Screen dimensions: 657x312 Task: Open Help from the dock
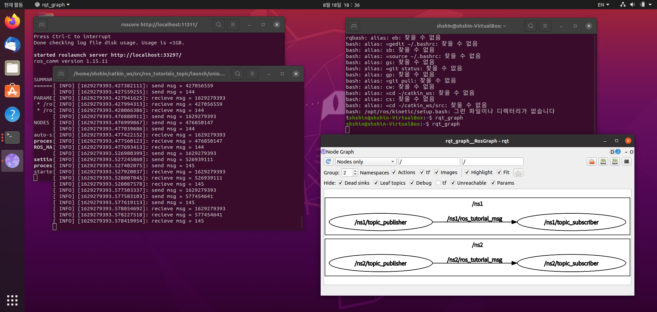(12, 115)
